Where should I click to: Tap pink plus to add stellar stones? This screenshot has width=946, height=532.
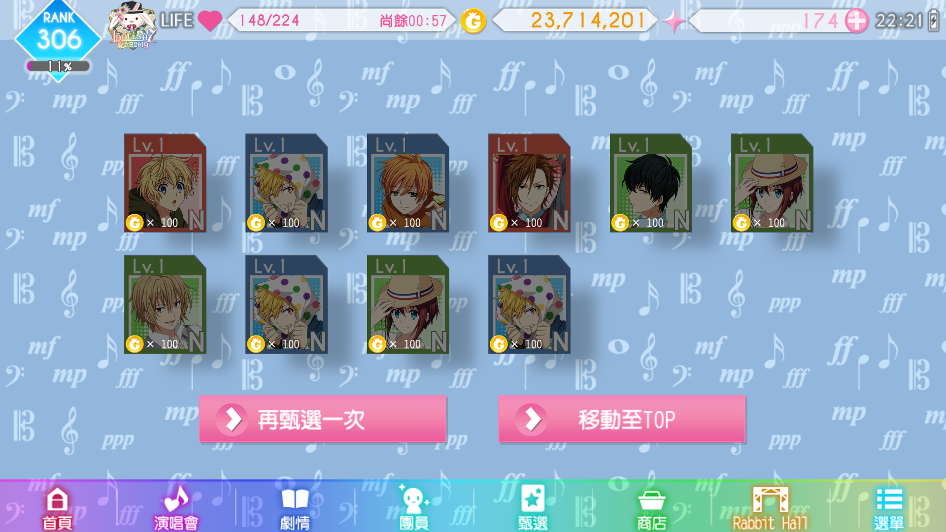857,21
